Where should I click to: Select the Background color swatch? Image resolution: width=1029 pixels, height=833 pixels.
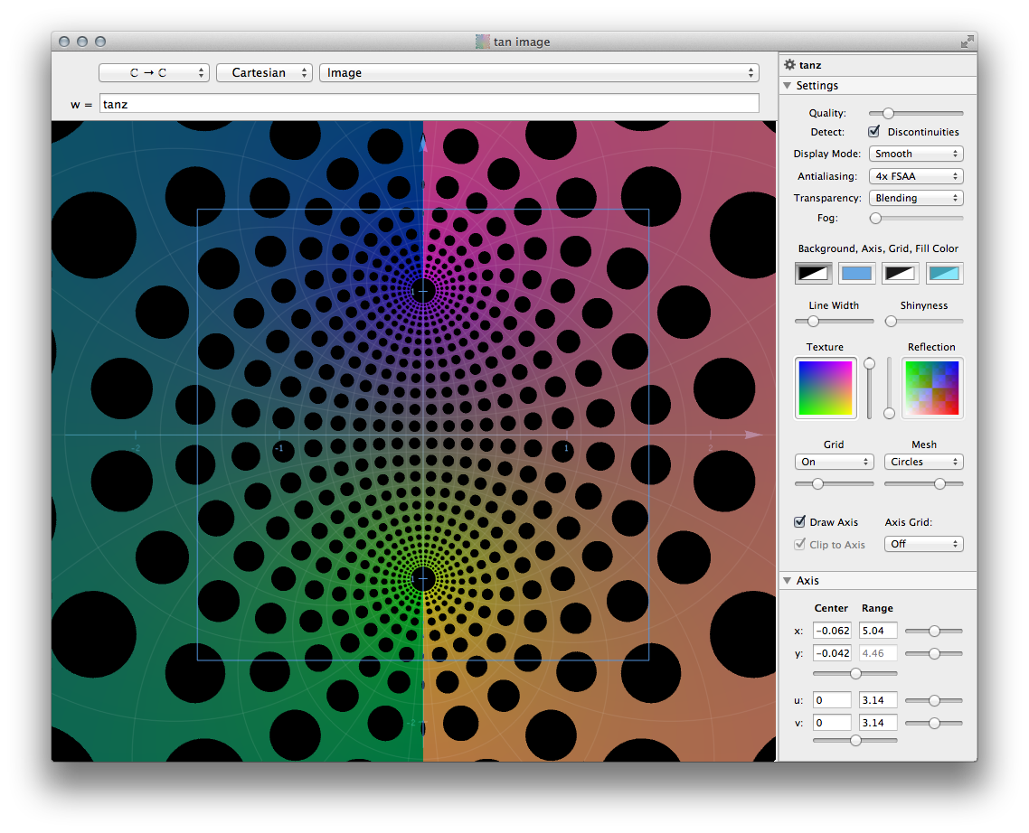coord(813,273)
